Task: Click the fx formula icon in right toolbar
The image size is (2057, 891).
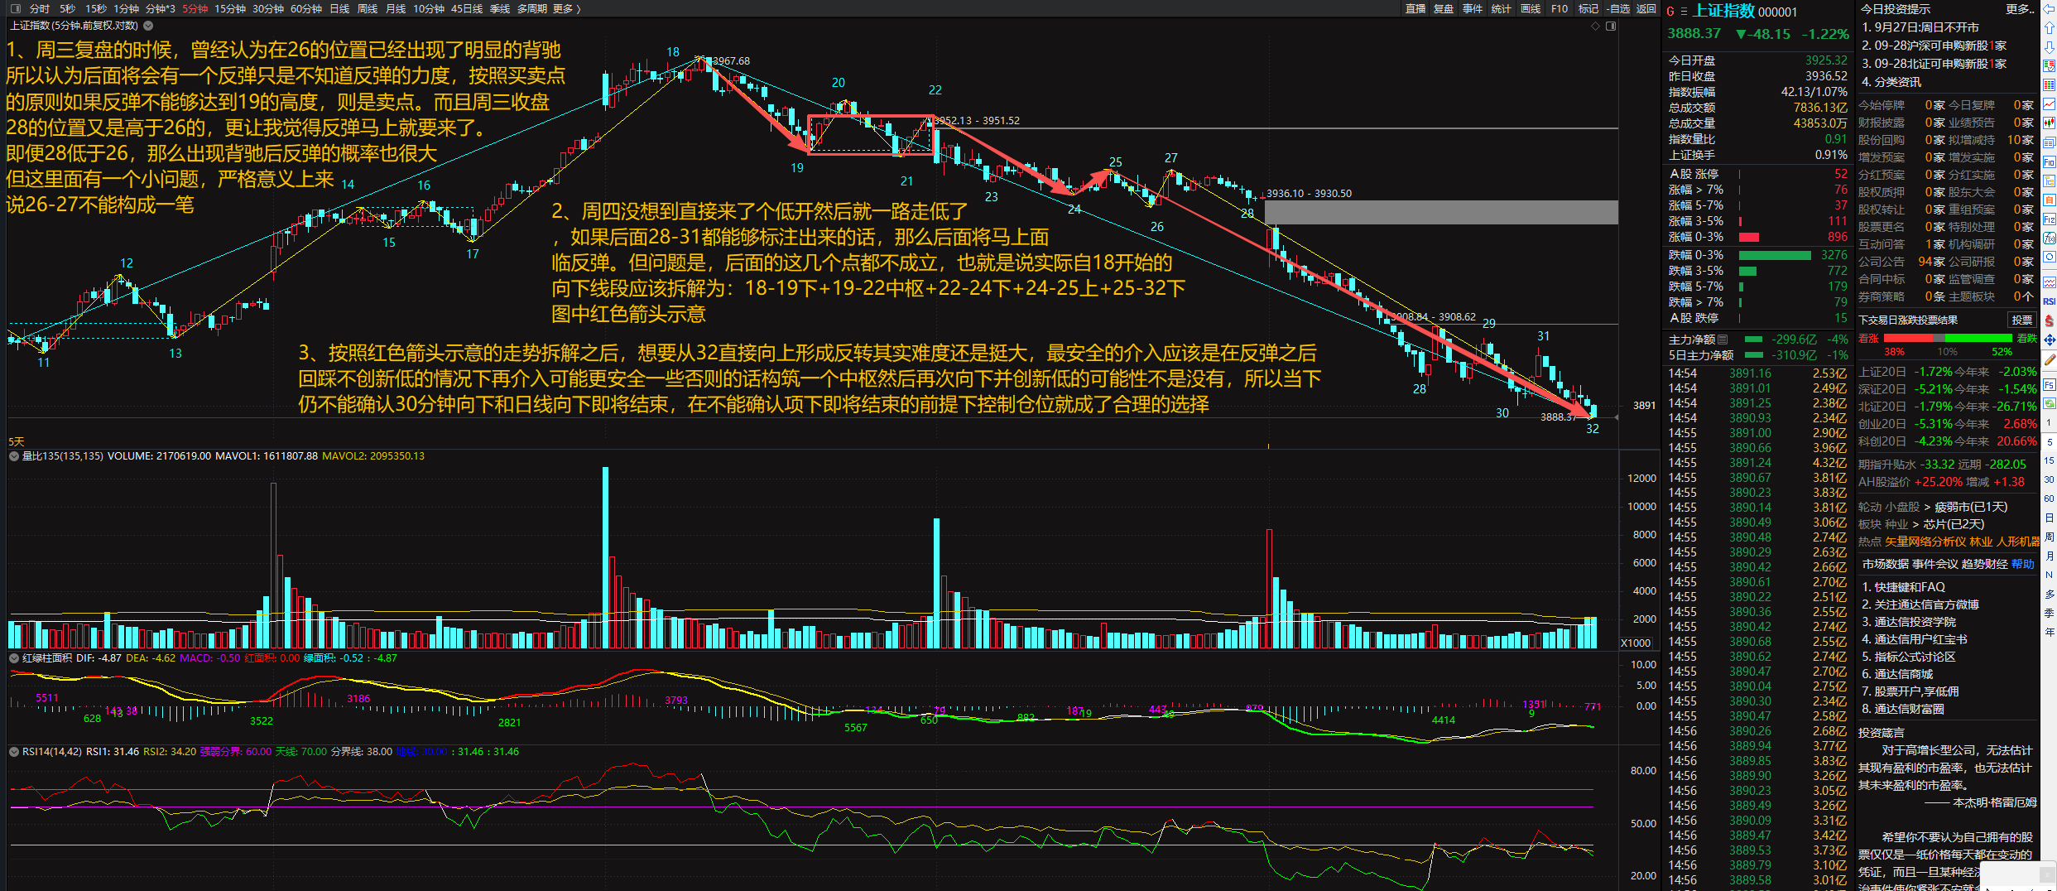Action: 2050,238
